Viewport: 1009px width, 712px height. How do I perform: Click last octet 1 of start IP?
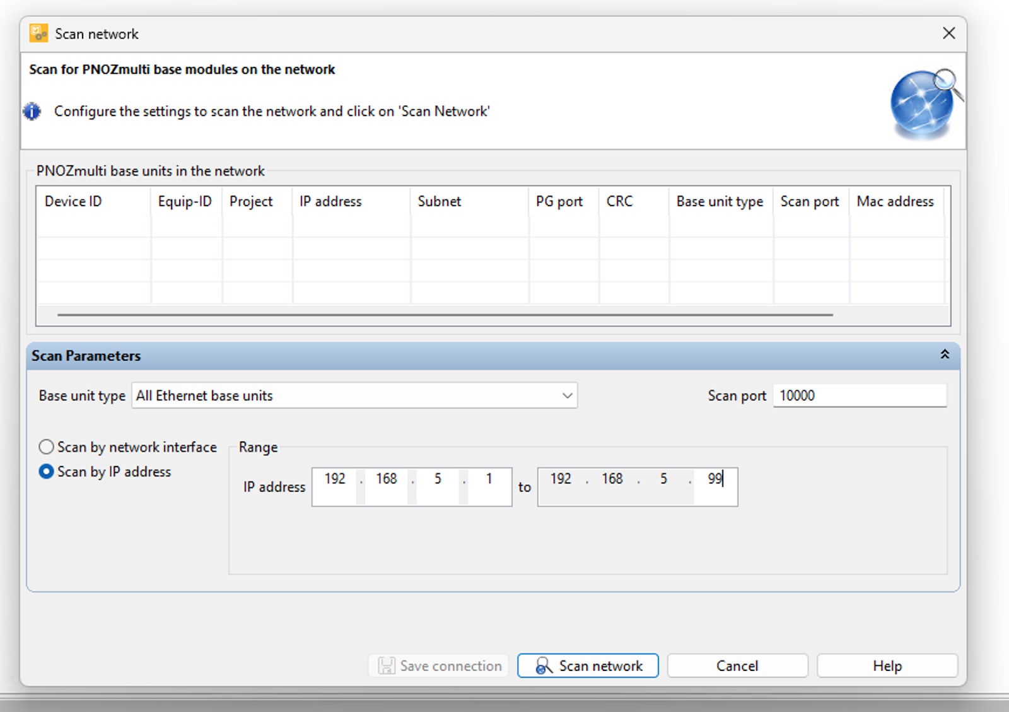click(x=489, y=479)
